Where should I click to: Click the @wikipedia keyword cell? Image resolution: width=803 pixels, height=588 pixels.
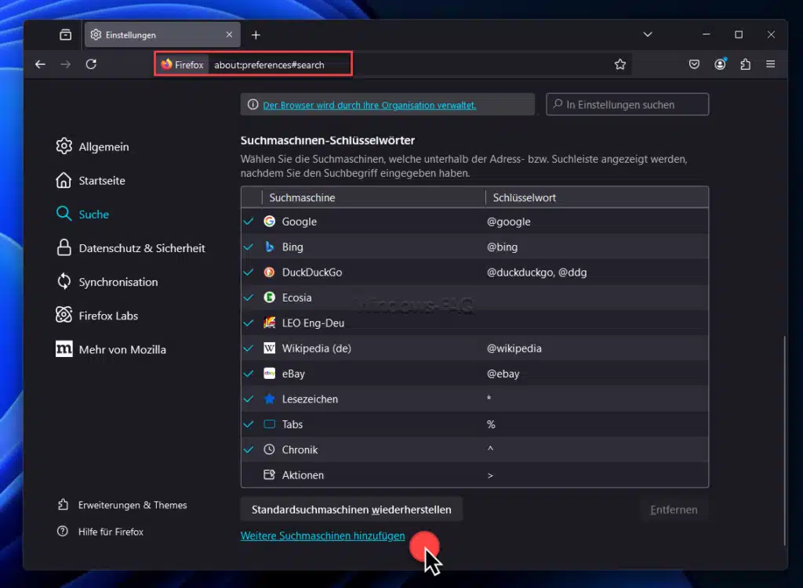point(514,348)
